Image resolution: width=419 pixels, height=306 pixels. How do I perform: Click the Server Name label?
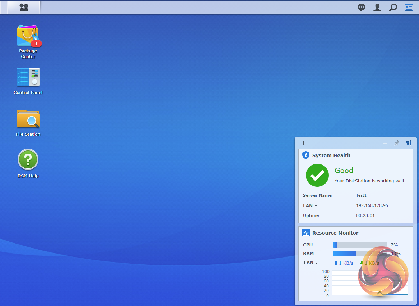coord(317,195)
